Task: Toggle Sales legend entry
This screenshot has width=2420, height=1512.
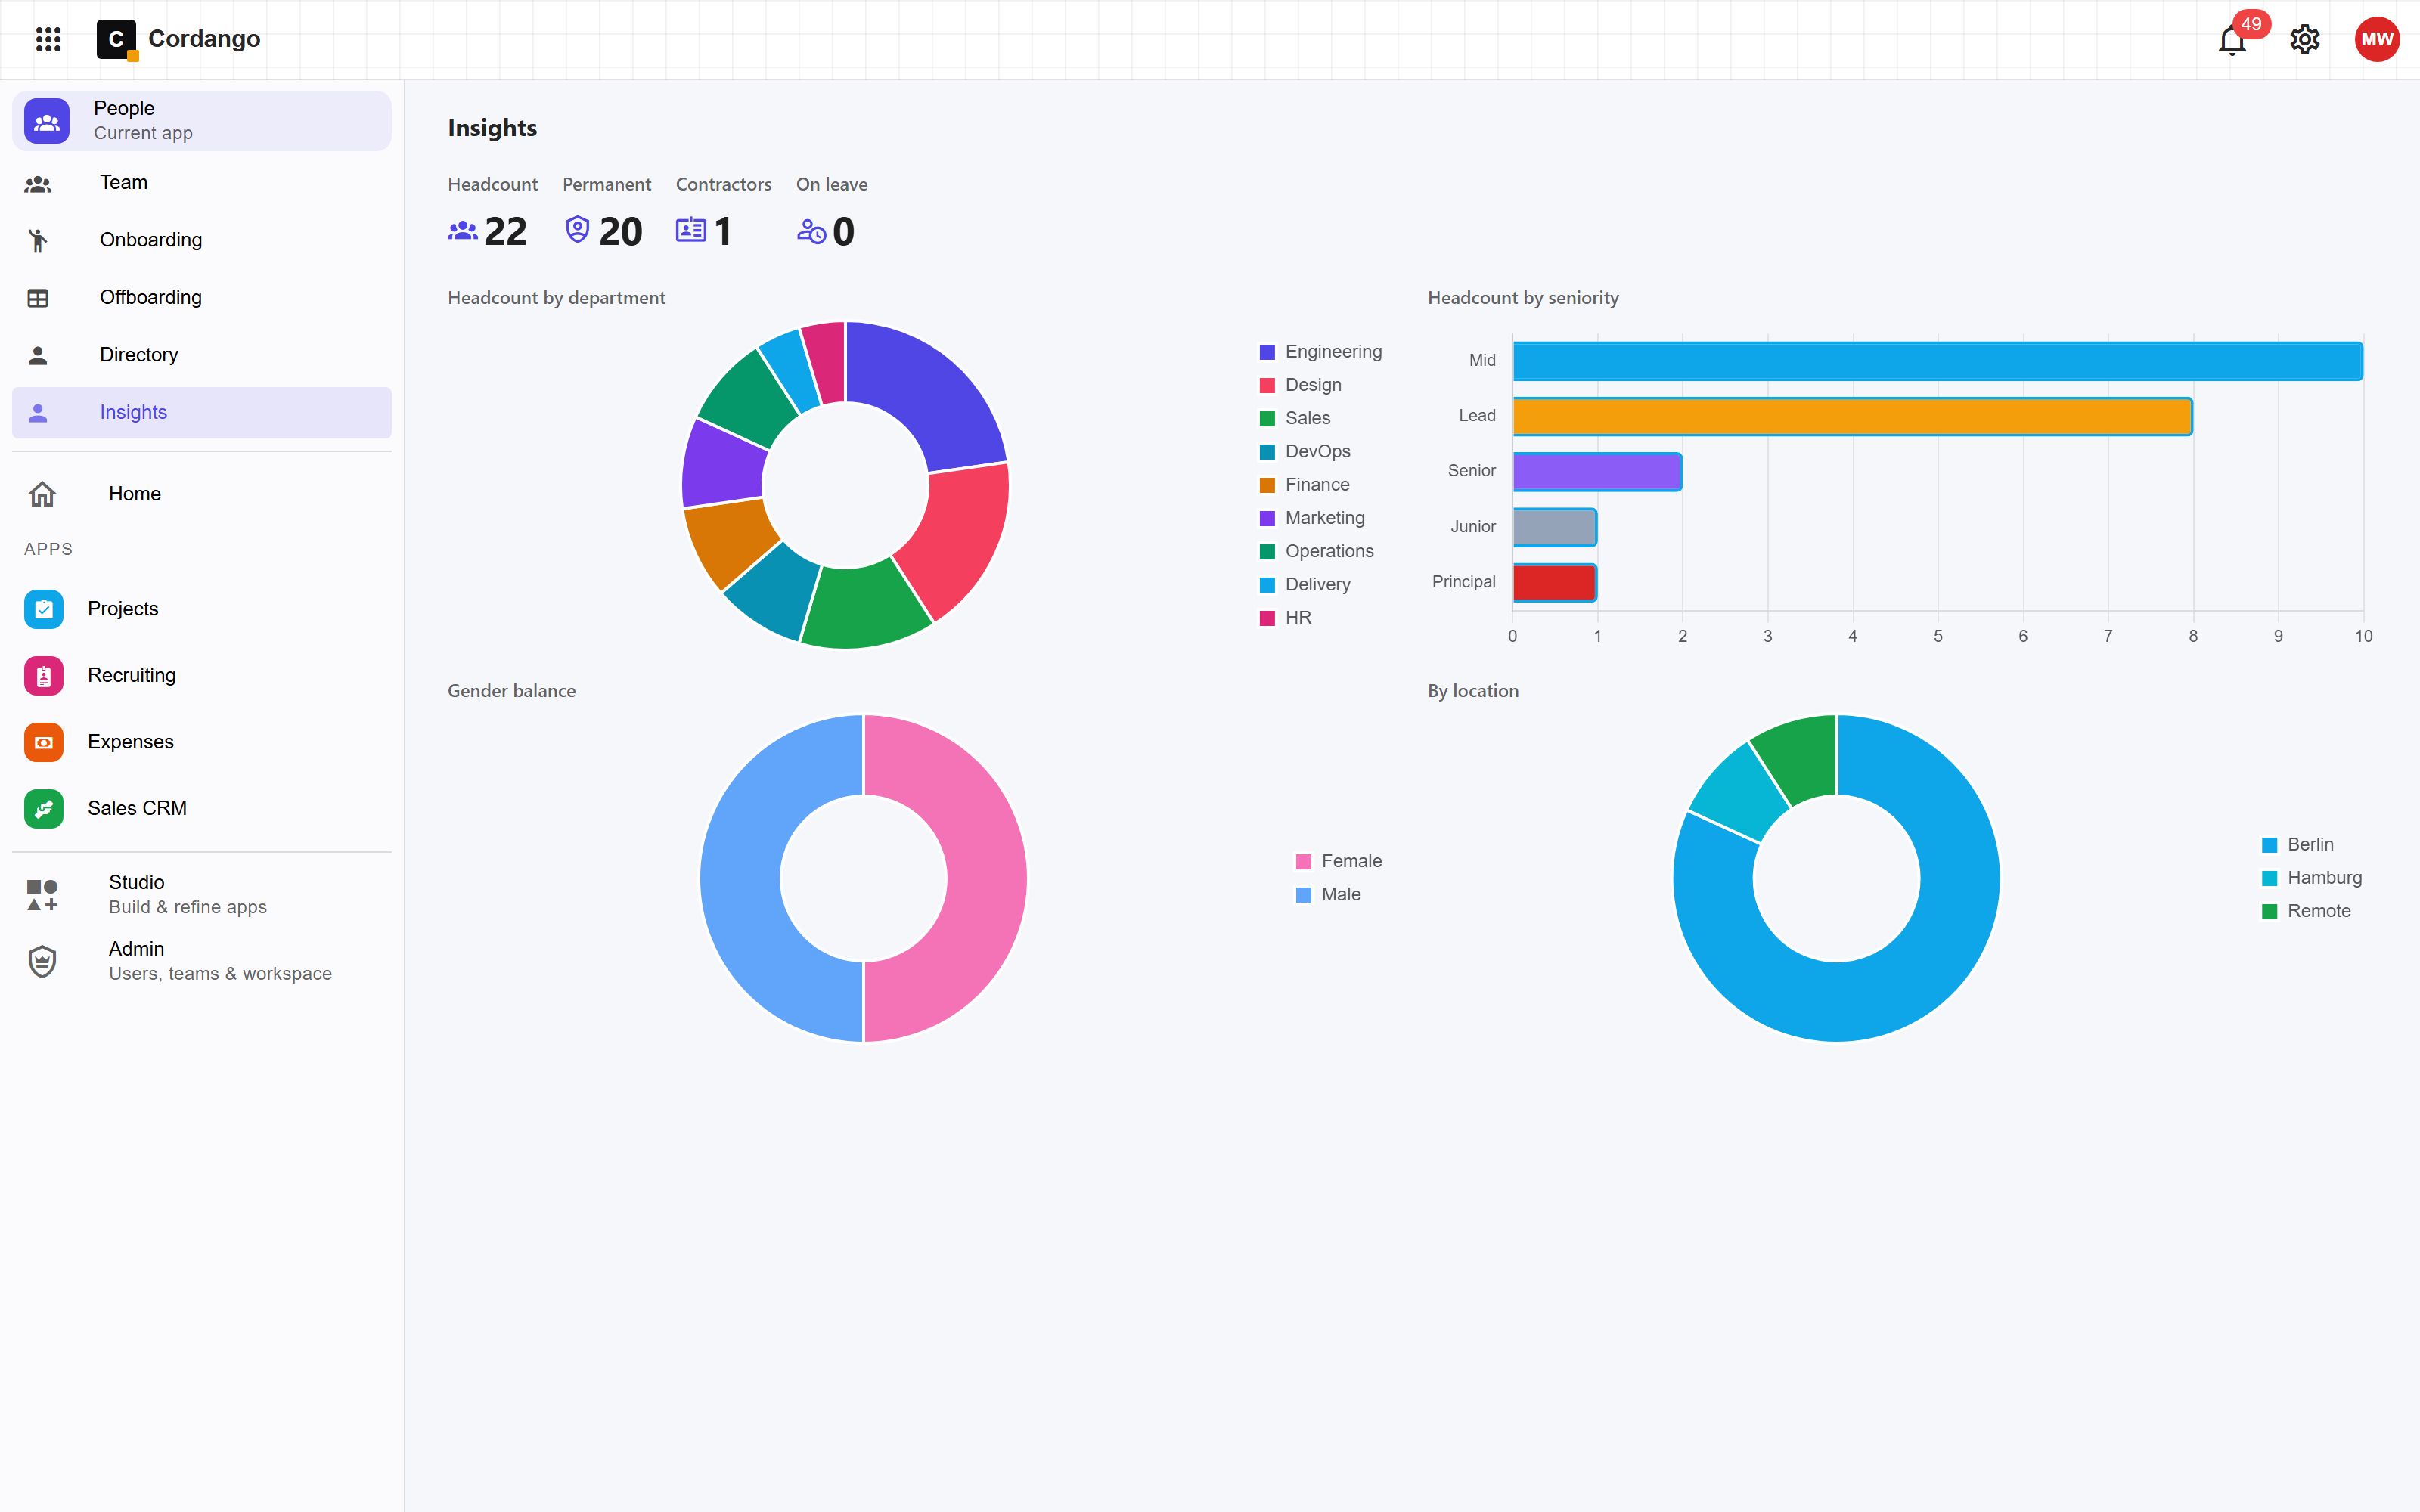Action: 1295,418
